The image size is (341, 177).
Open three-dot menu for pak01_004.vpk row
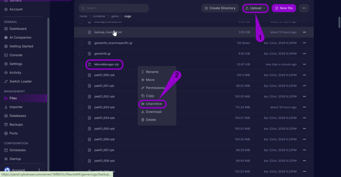[304, 118]
